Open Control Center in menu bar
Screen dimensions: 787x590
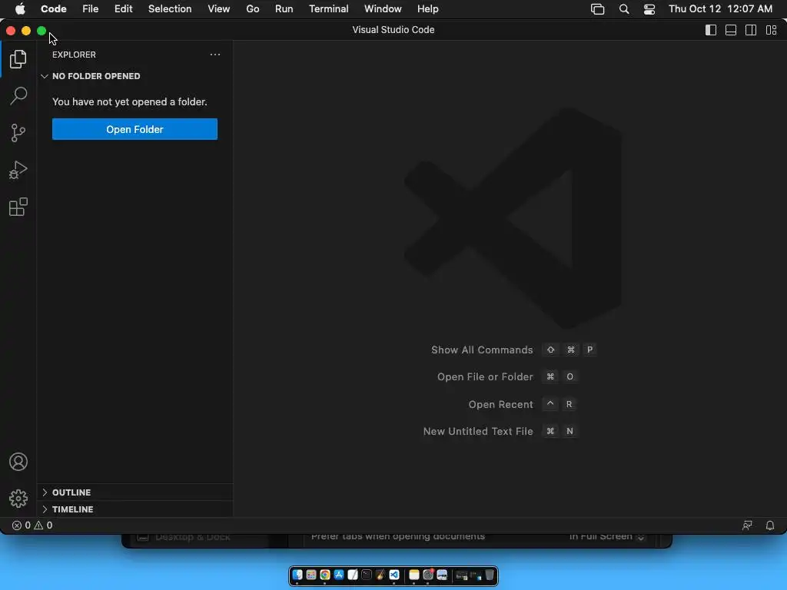(x=649, y=9)
